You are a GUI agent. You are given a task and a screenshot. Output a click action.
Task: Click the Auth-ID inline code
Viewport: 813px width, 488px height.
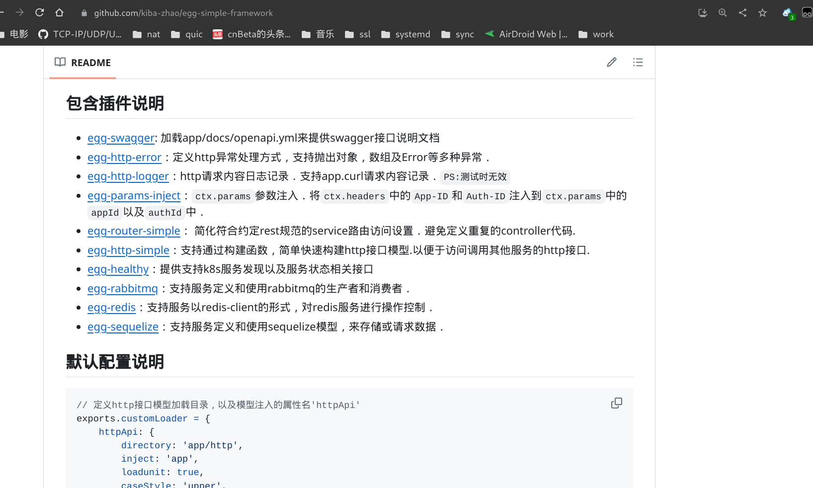coord(486,196)
